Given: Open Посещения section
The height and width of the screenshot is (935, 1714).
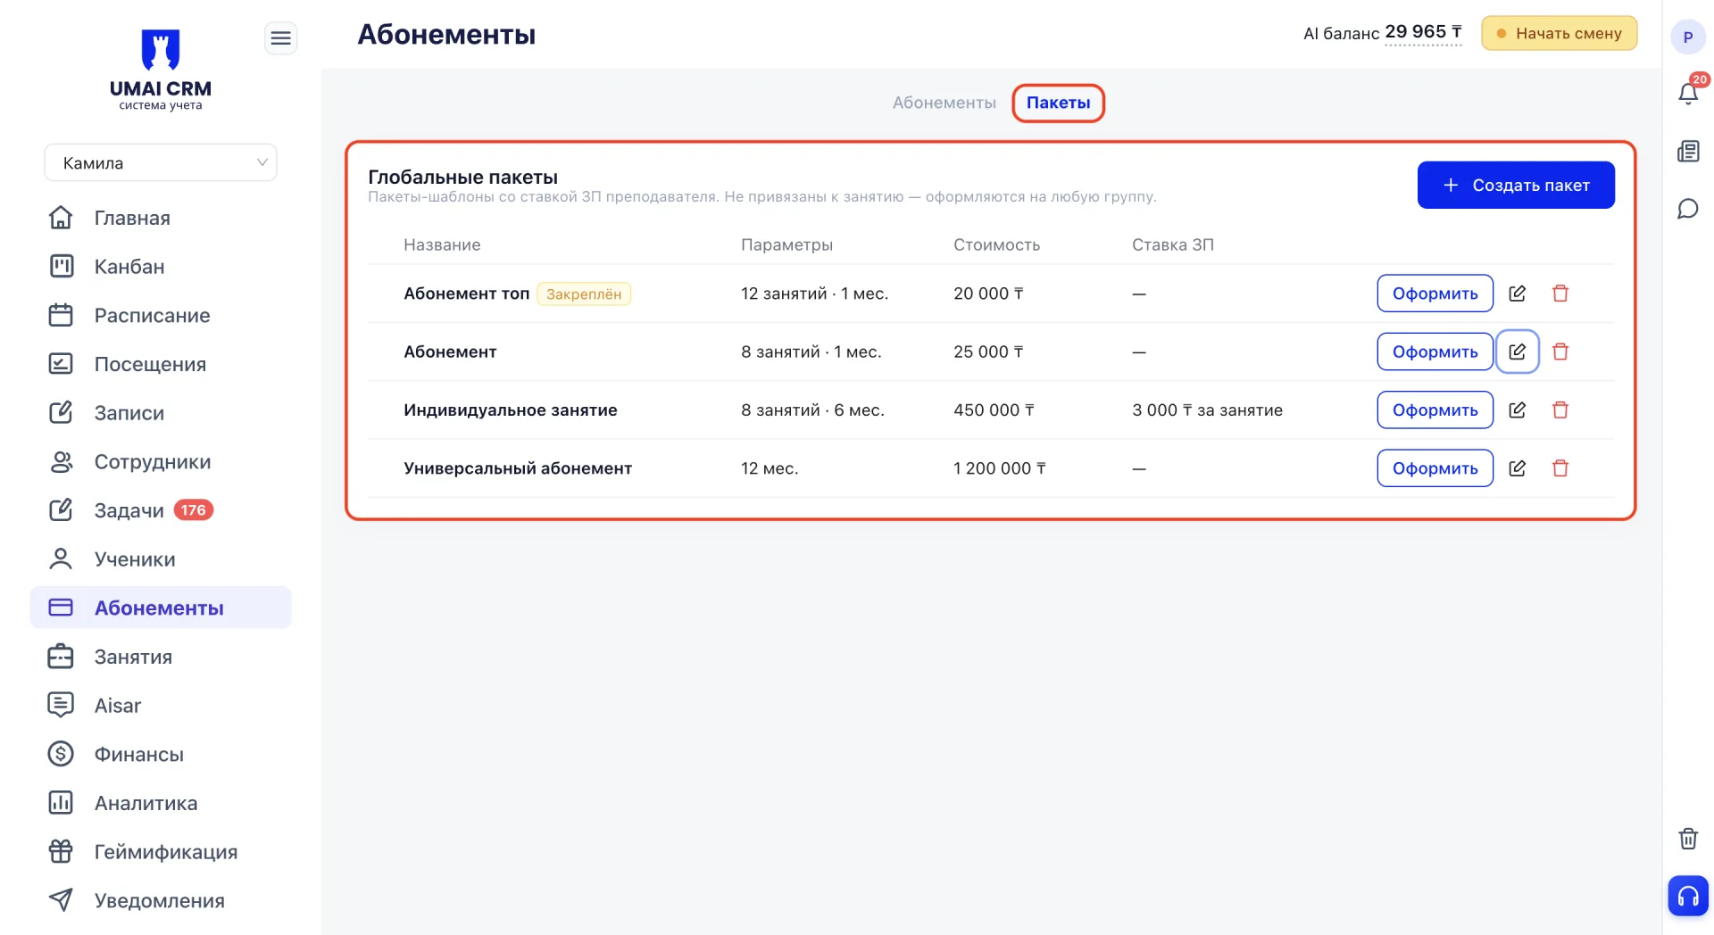Looking at the screenshot, I should tap(150, 364).
